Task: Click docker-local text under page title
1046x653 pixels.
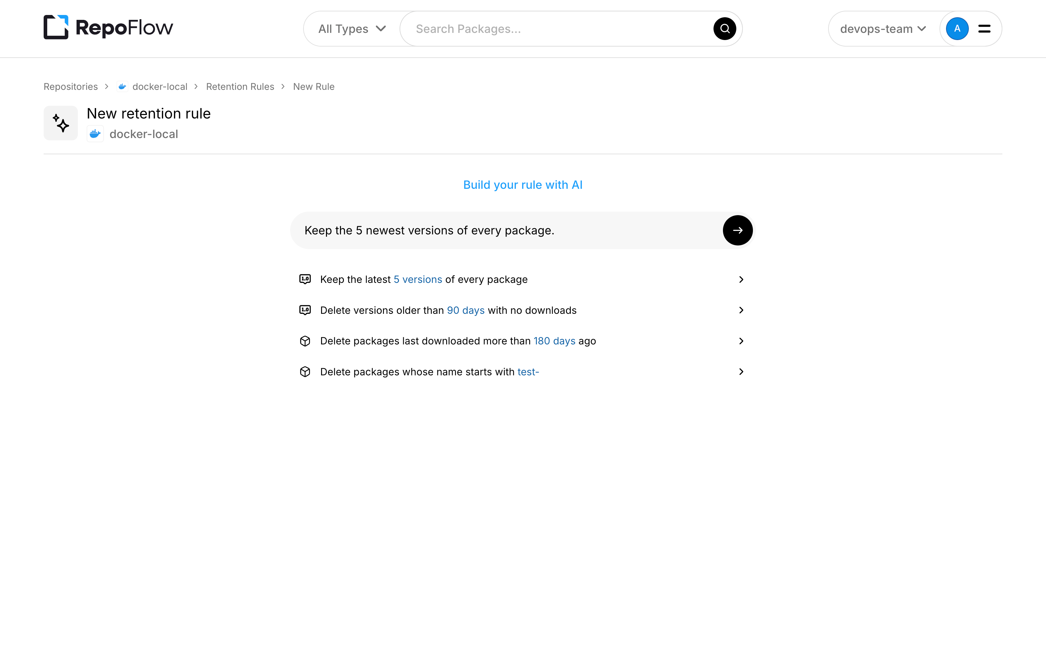Action: [x=144, y=134]
